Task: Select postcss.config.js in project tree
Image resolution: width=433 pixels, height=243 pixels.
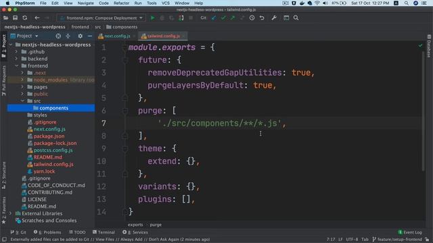Action: coord(53,150)
